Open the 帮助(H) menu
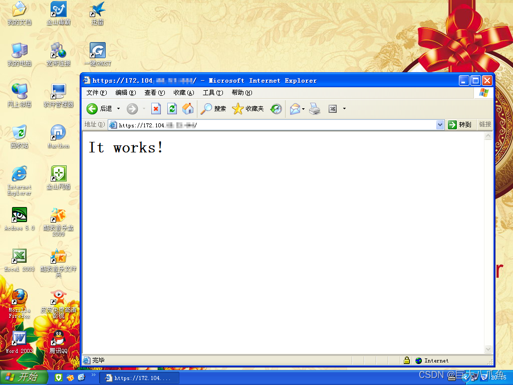Screen dimensions: 513x385 click(x=242, y=93)
